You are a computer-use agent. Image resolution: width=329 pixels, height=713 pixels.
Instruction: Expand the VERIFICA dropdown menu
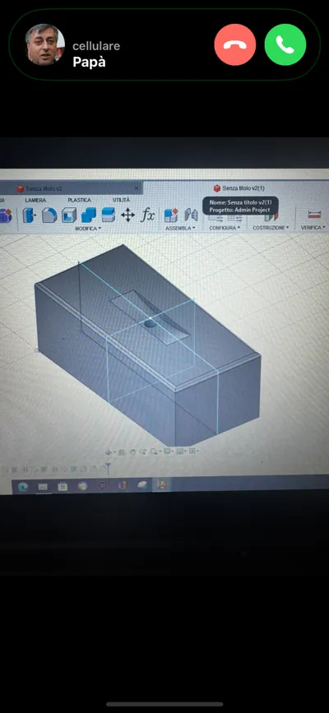[x=313, y=227]
